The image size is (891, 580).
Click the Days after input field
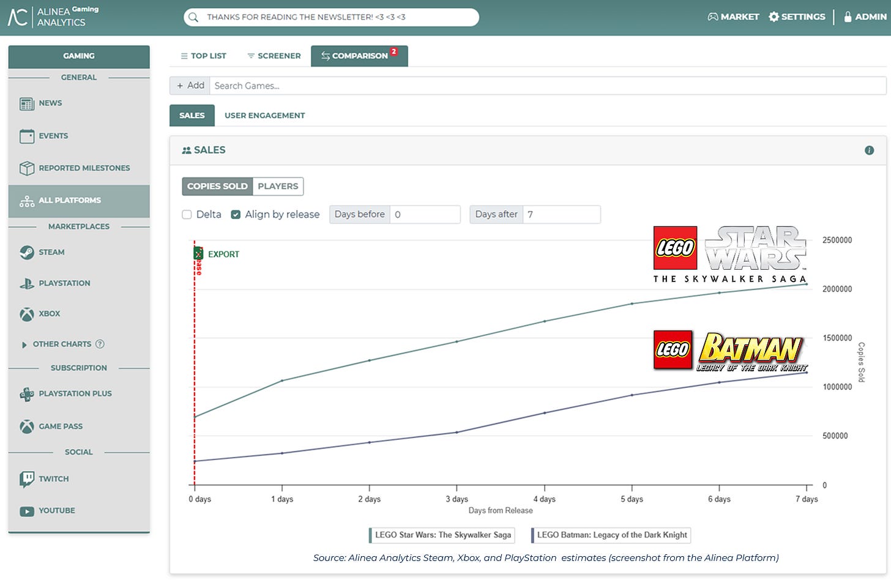pyautogui.click(x=561, y=215)
